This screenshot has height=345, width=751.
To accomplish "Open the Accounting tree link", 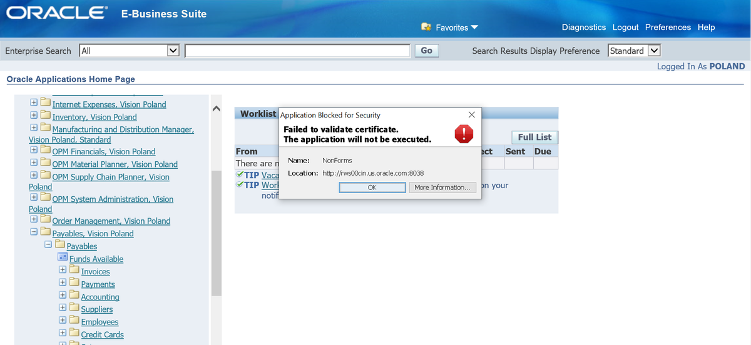I will pos(100,297).
